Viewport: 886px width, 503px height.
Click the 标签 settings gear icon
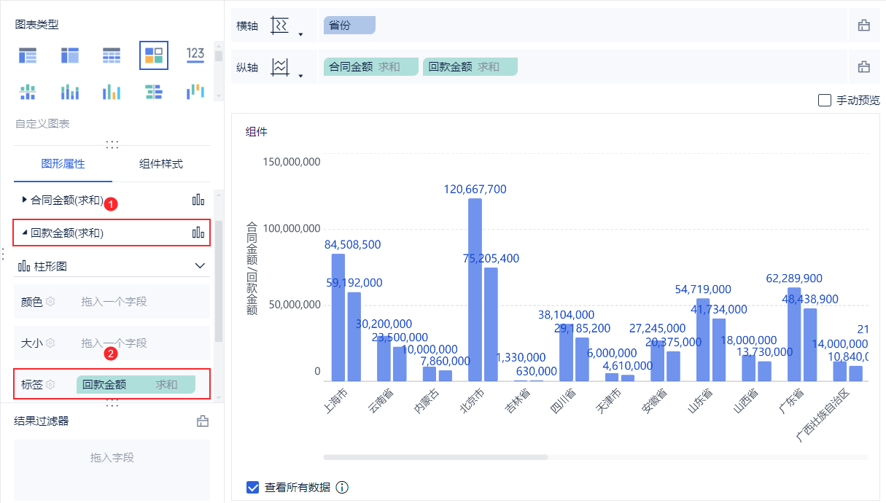(x=50, y=384)
